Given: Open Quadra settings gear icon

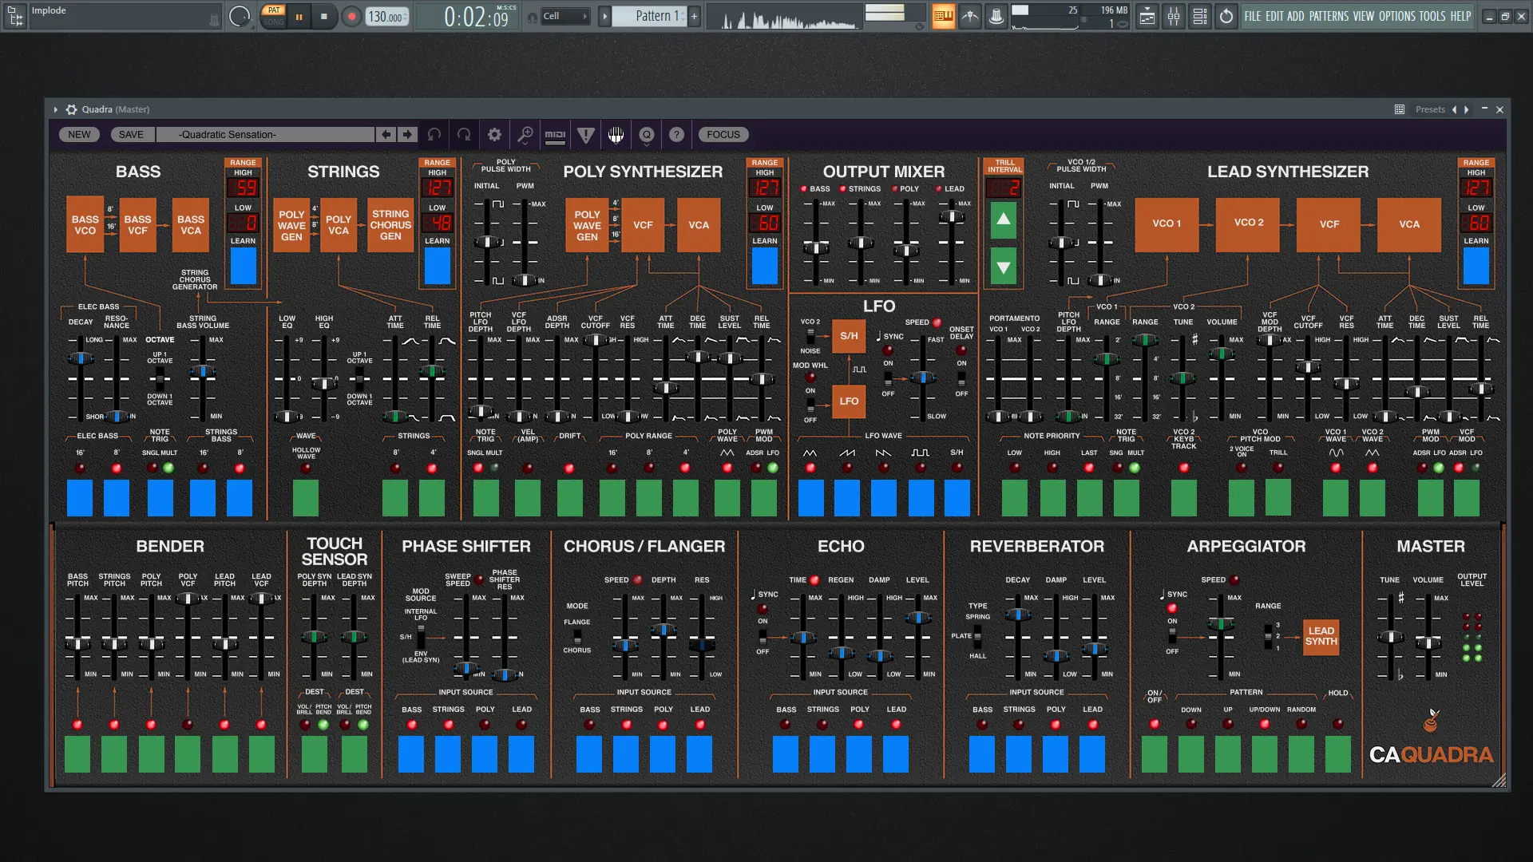Looking at the screenshot, I should click(x=494, y=135).
